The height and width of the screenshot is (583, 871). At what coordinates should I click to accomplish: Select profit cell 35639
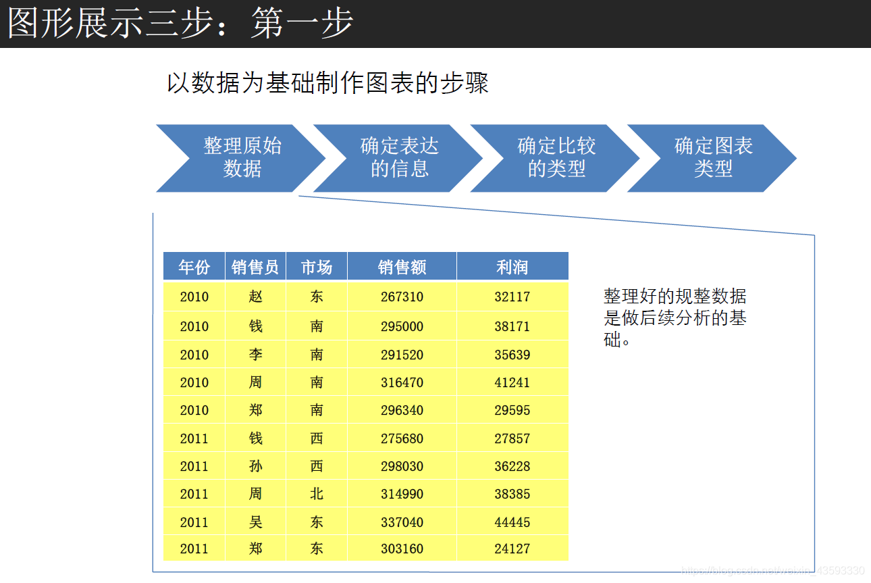pos(512,355)
